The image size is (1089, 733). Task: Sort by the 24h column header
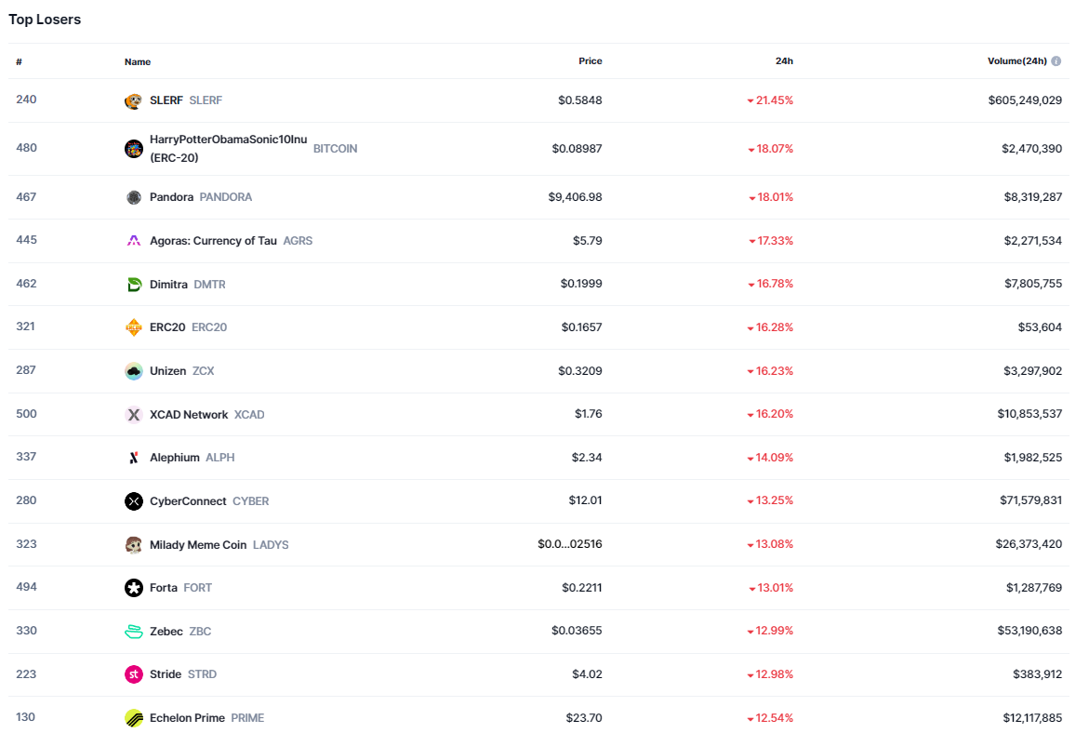(784, 61)
